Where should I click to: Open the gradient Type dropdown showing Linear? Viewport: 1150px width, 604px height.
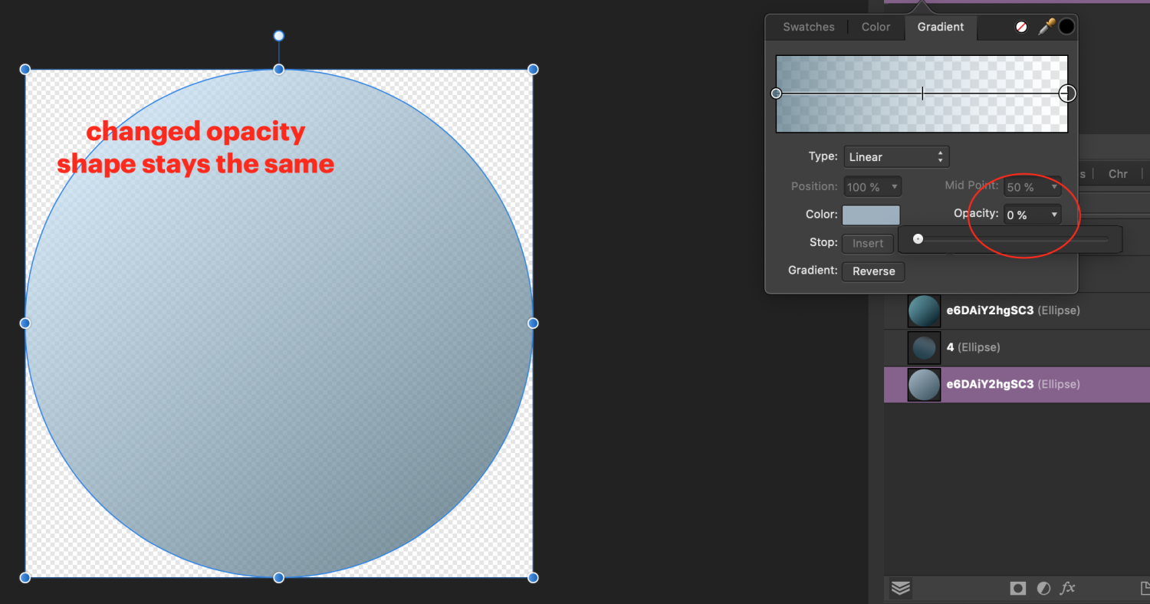coord(895,156)
